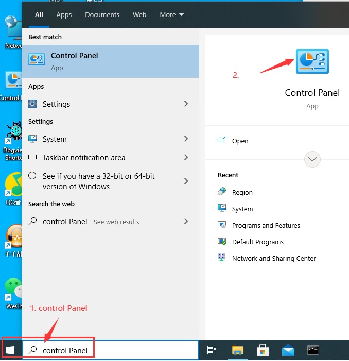This screenshot has height=361, width=349.
Task: Open Region from the Recent list
Action: coord(242,192)
